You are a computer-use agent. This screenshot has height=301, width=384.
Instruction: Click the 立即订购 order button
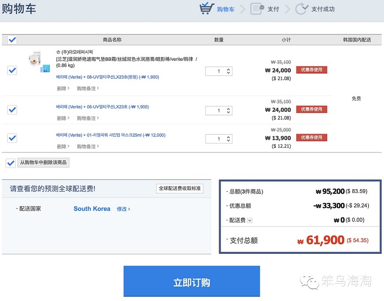click(191, 281)
